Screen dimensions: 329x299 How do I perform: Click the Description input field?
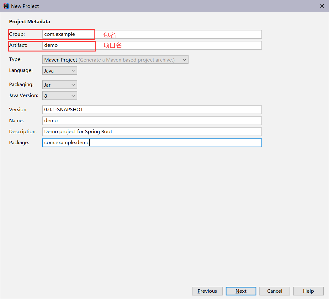[x=152, y=132]
